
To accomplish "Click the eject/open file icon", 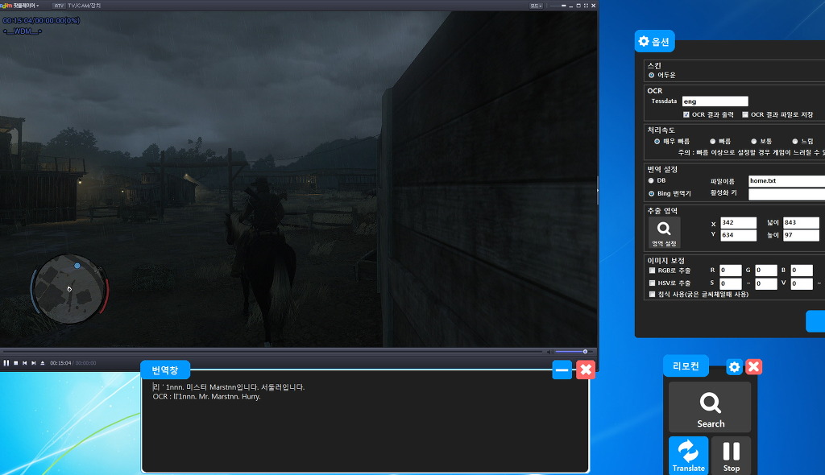I will tap(43, 363).
